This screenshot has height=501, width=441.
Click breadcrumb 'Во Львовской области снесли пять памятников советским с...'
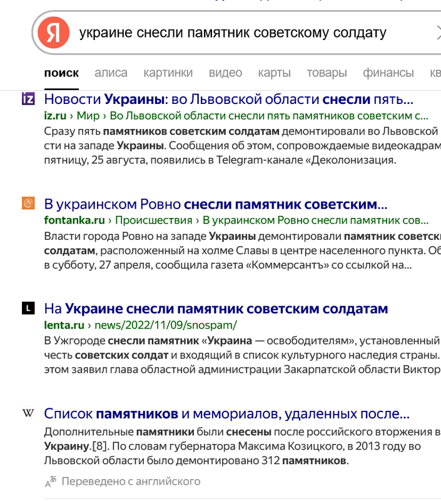coord(269,116)
